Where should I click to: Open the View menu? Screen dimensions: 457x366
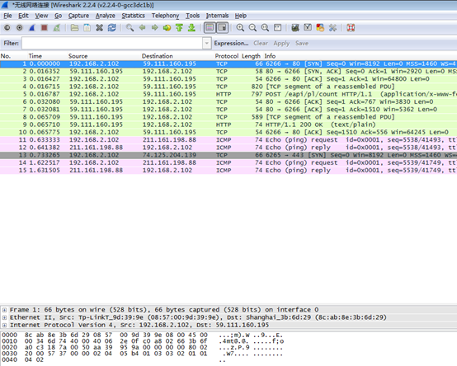tap(41, 16)
